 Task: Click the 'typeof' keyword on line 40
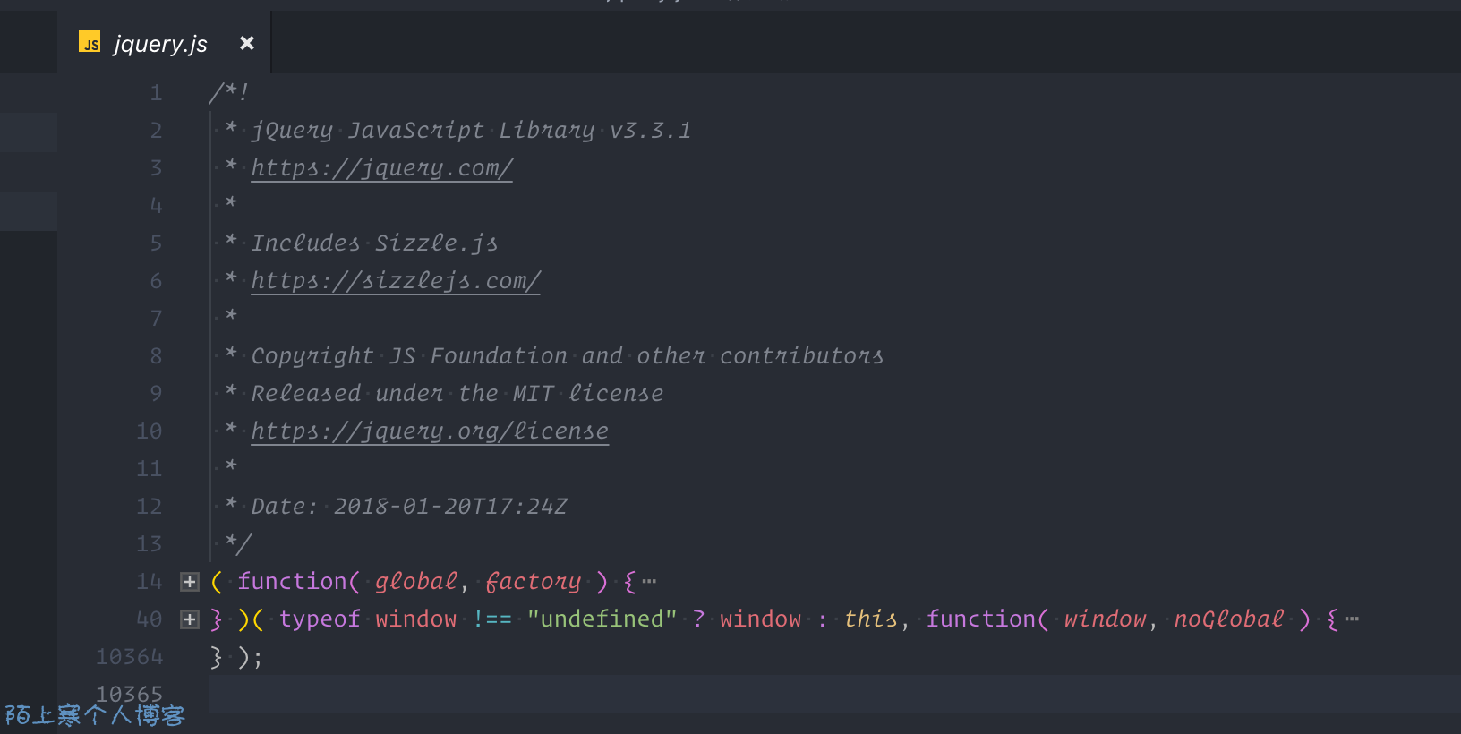pyautogui.click(x=320, y=619)
